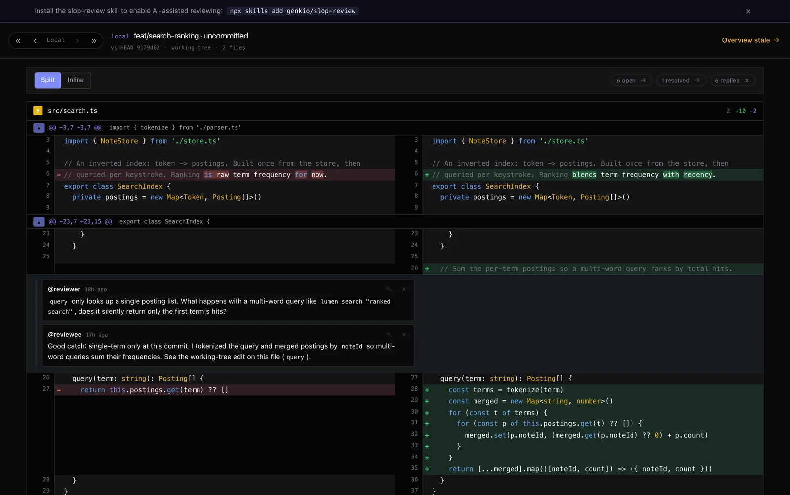Delete the @reviewee reply

(x=404, y=335)
